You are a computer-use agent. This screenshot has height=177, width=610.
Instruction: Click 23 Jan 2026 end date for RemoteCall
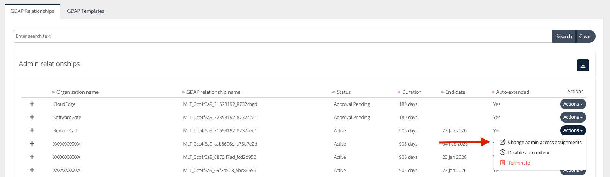(455, 131)
